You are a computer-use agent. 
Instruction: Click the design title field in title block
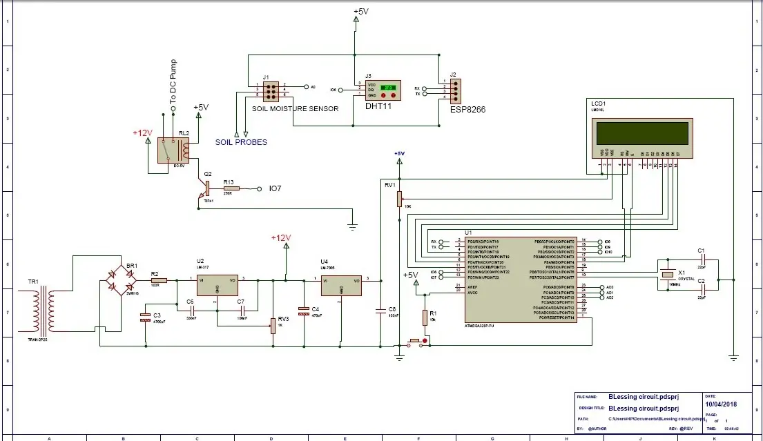tap(644, 409)
